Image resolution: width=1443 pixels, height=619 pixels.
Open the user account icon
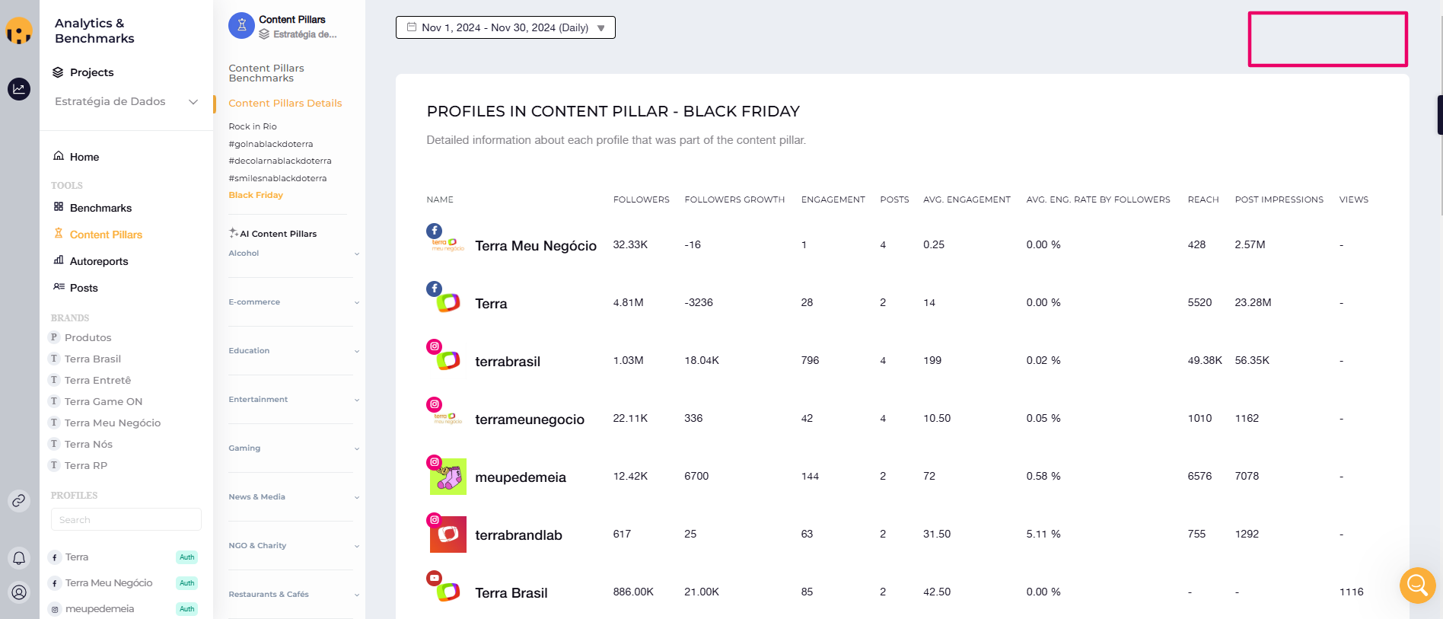(x=19, y=592)
